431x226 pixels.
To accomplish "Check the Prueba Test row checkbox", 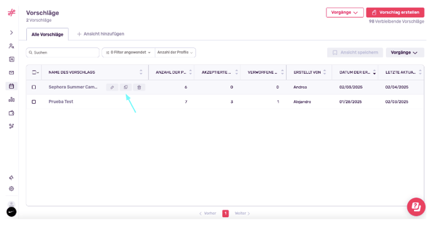I will 34,102.
